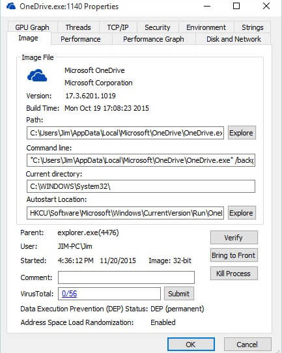Open the Disk and Network tab
This screenshot has width=282, height=353.
233,39
